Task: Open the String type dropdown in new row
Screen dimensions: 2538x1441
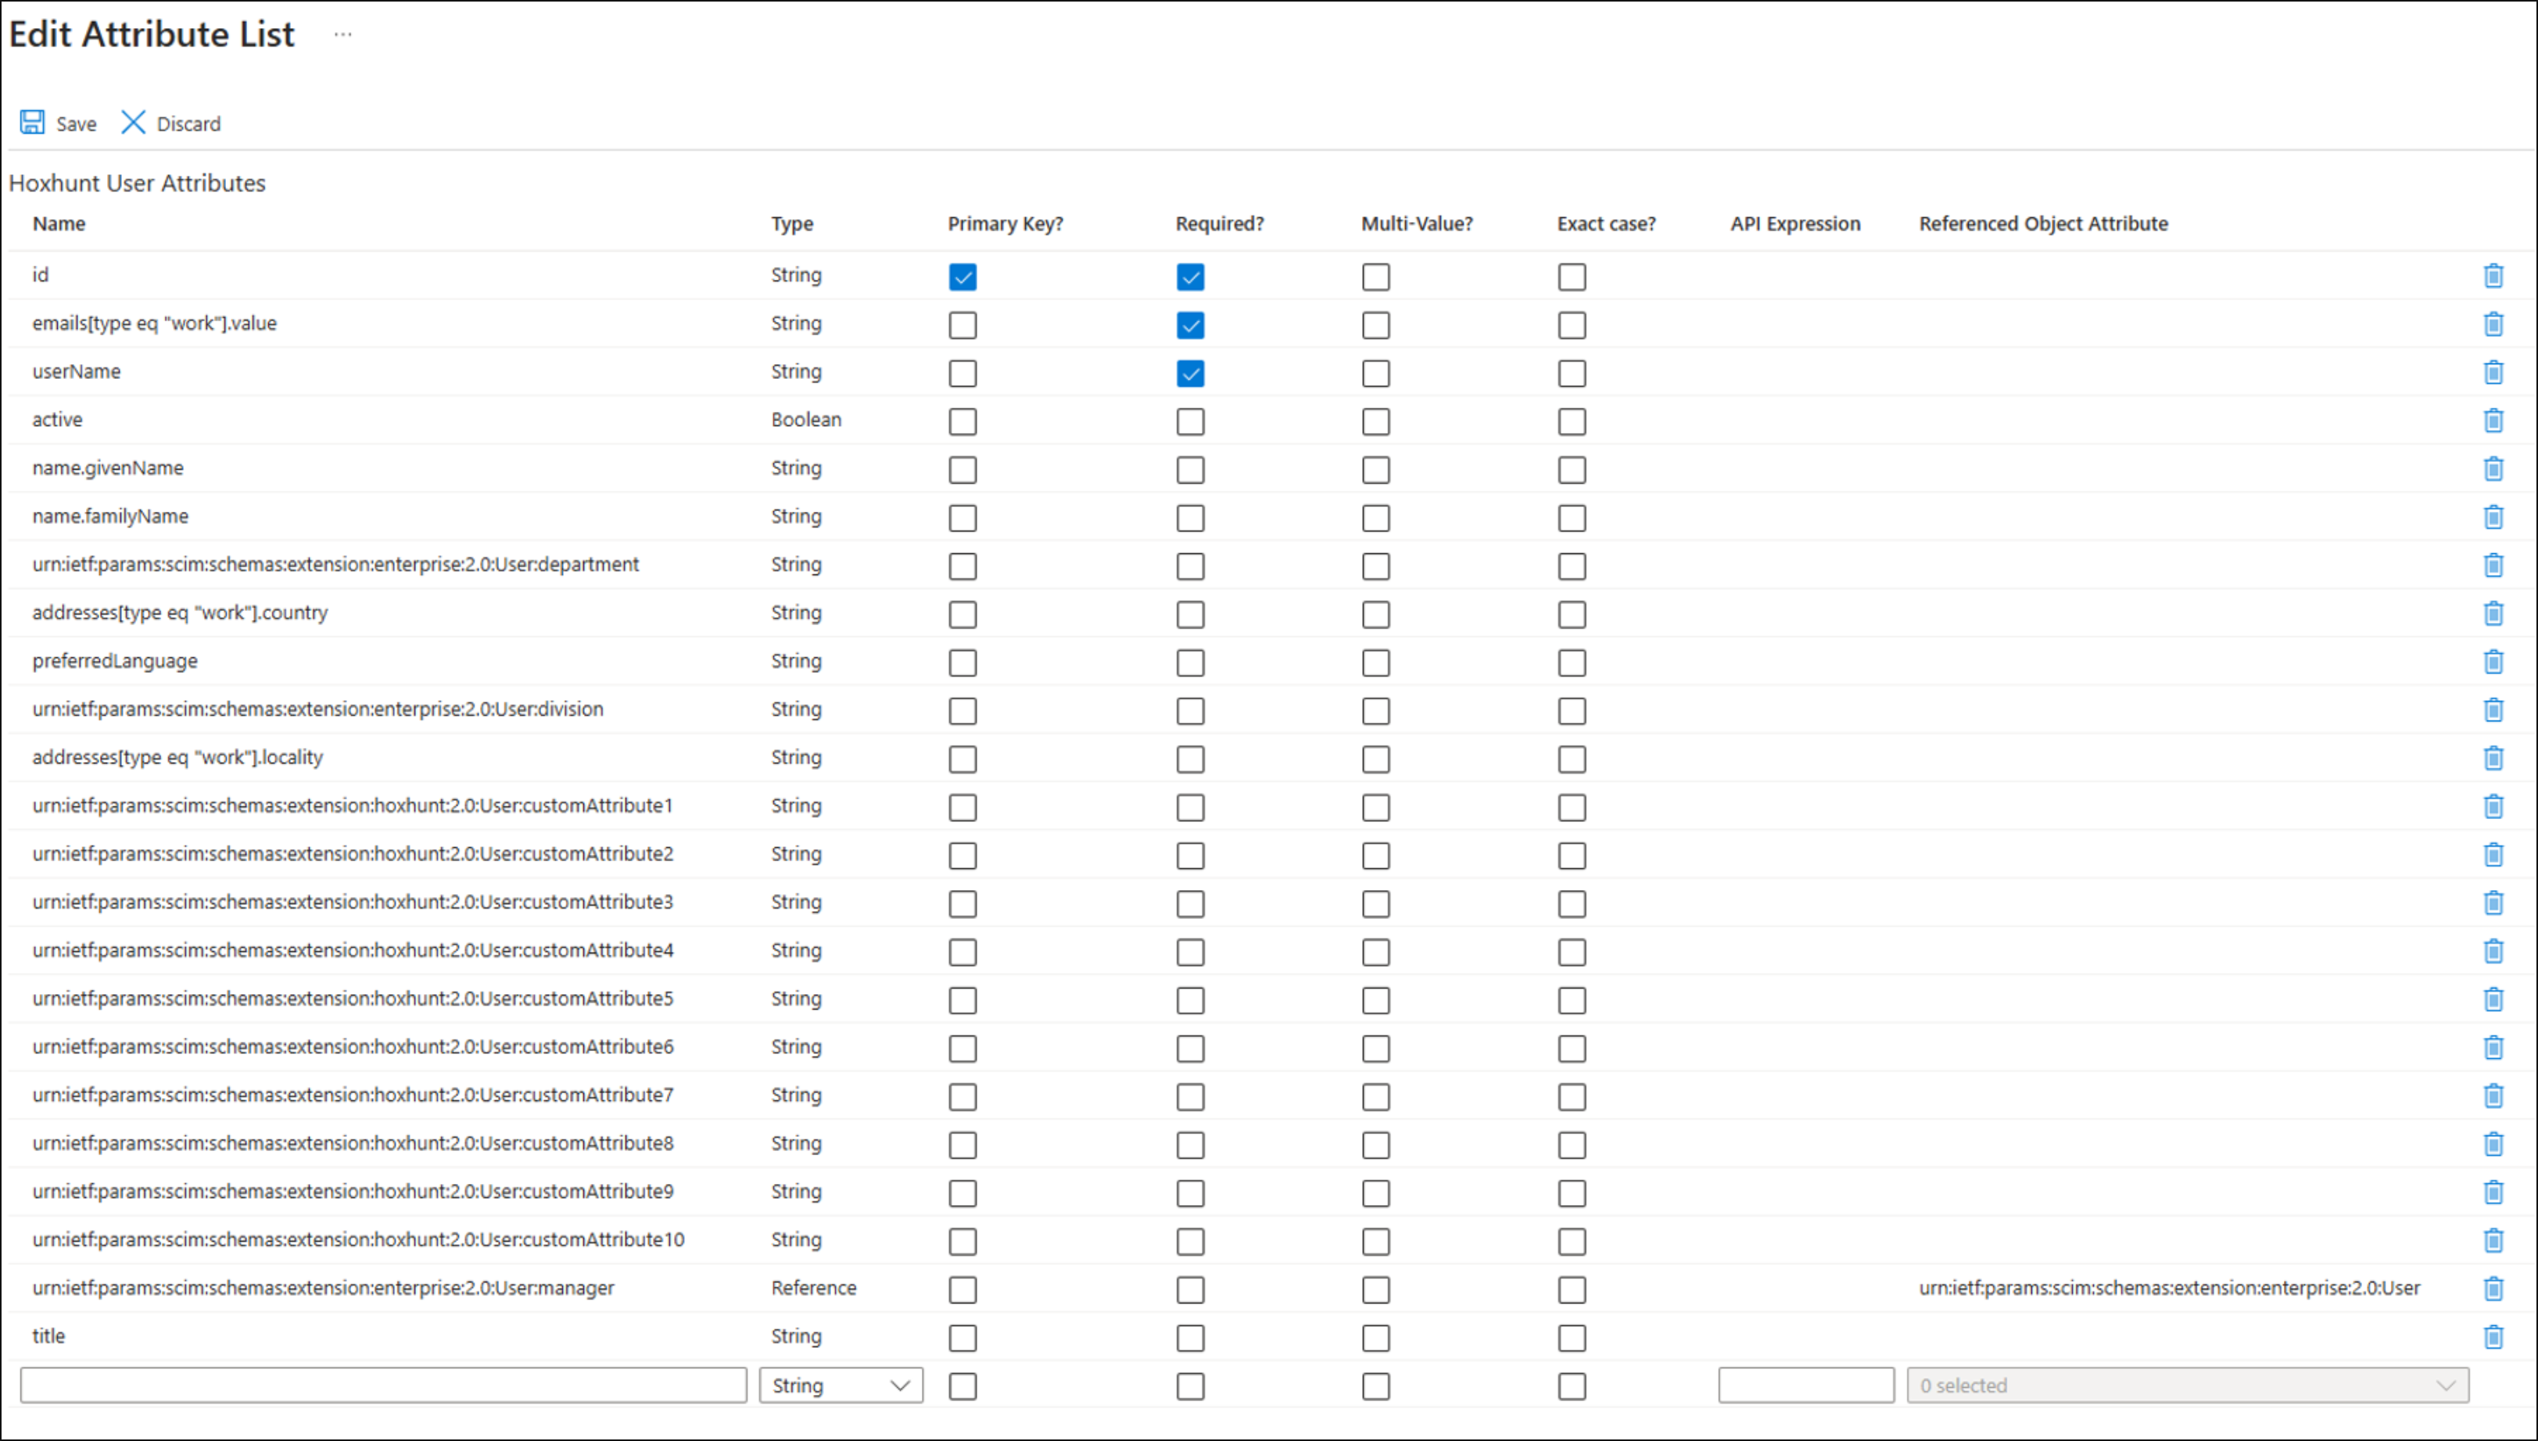Action: tap(842, 1386)
